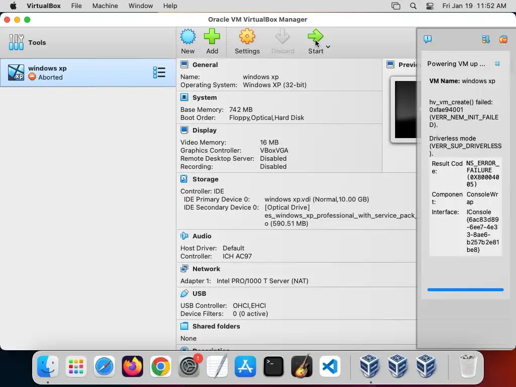
Task: Click the System section chip icon
Action: (184, 97)
